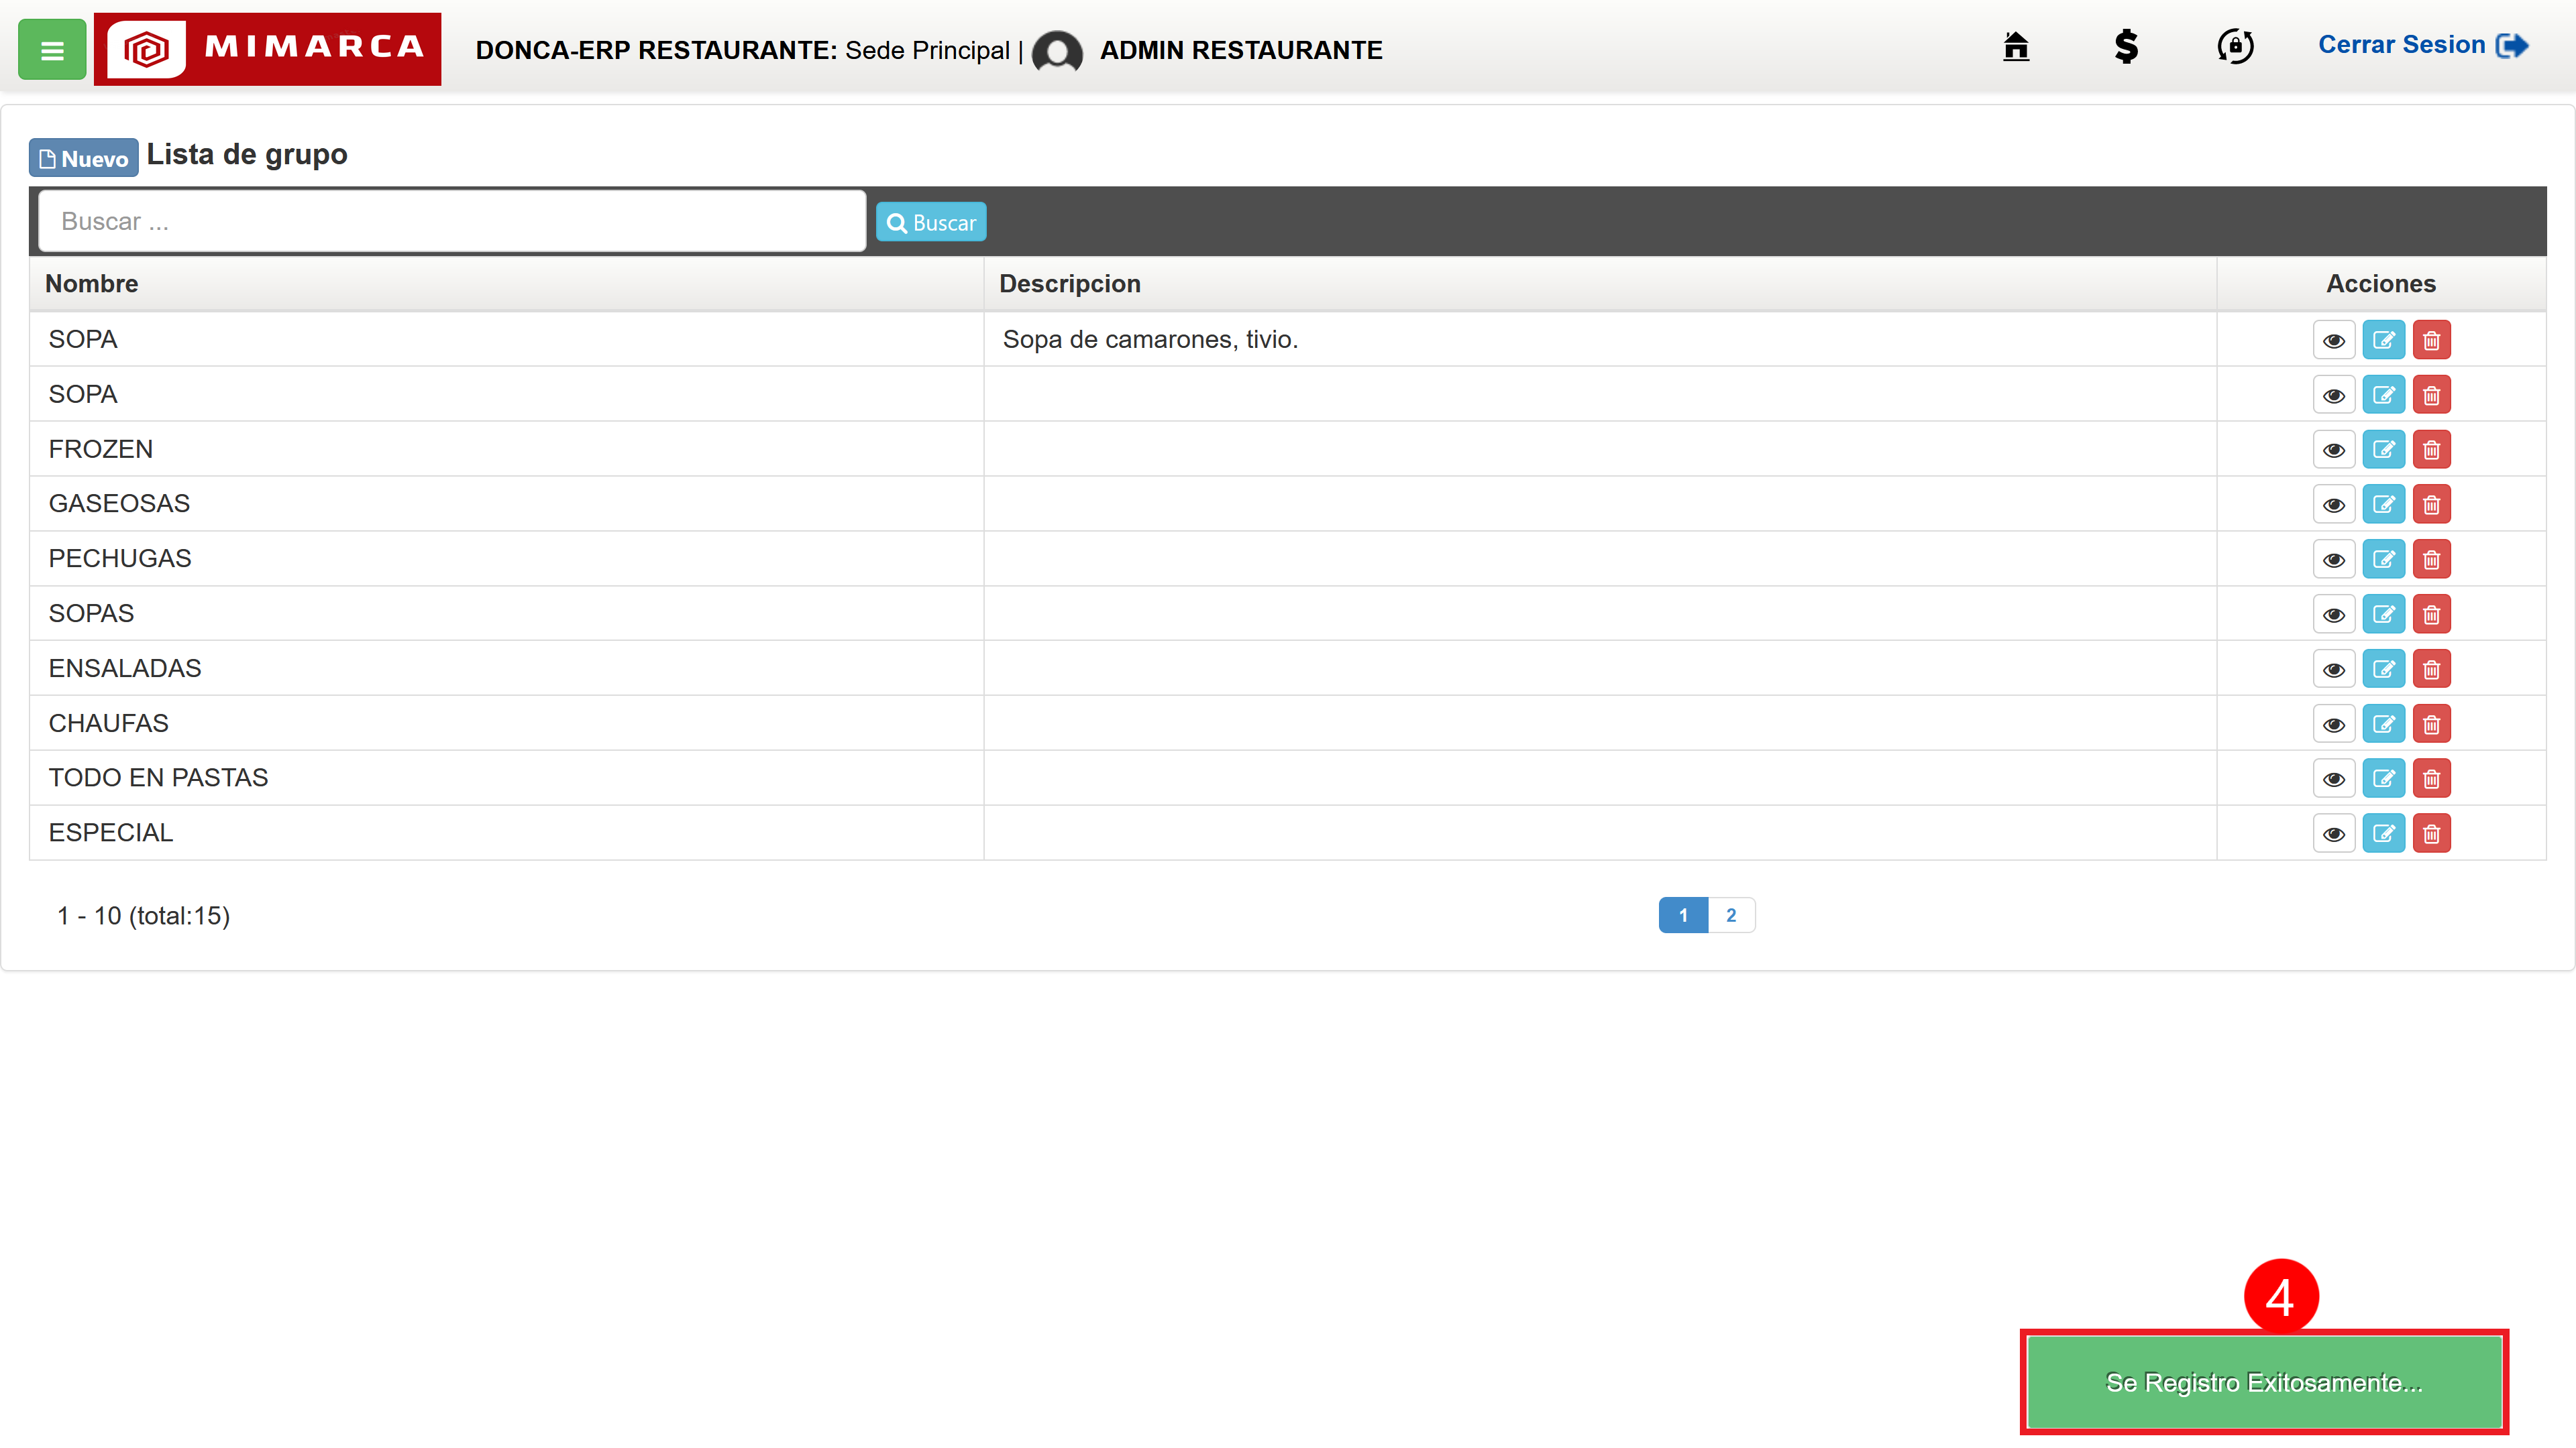Delete the TODO EN PASTAS group
This screenshot has width=2576, height=1448.
(2432, 778)
